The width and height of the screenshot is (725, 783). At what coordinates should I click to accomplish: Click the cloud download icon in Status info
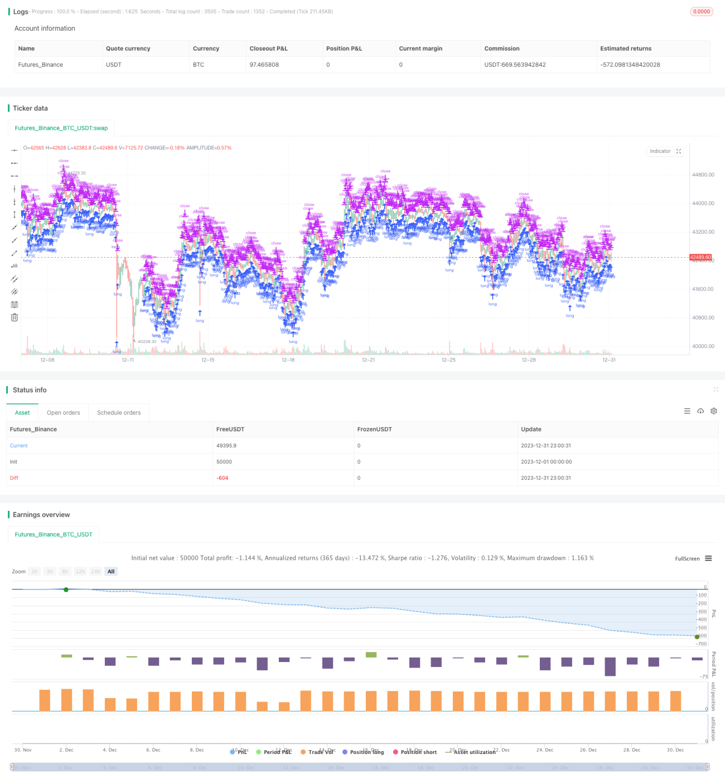click(x=700, y=411)
